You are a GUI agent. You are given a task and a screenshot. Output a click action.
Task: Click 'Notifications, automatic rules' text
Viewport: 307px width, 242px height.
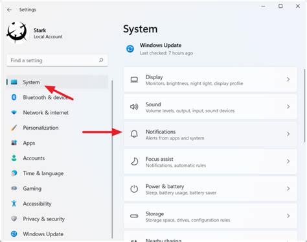tap(176, 165)
